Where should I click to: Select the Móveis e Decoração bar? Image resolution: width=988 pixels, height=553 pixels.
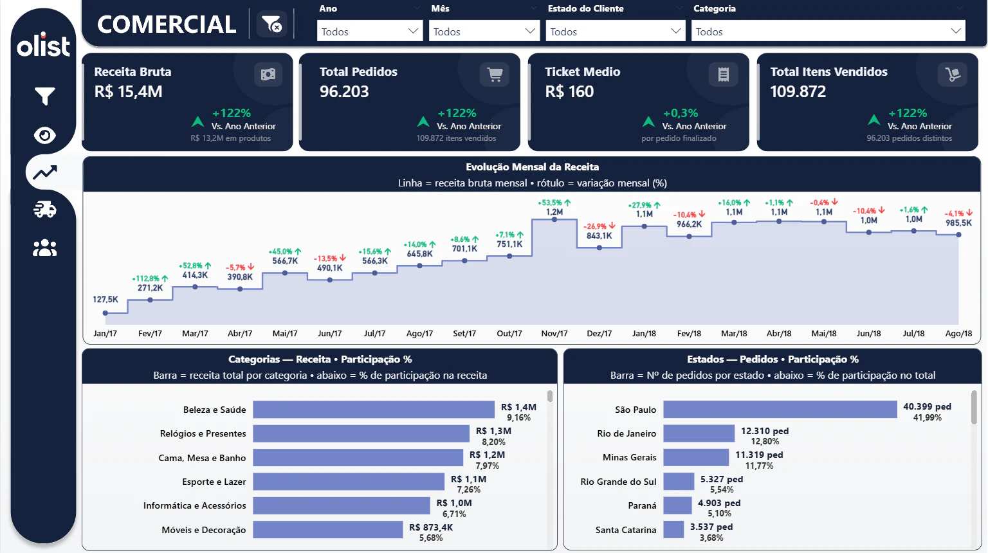click(328, 530)
